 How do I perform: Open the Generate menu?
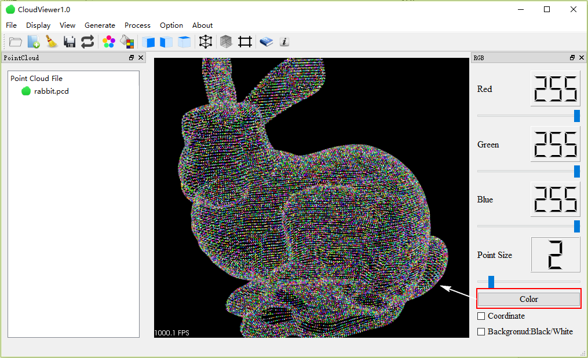click(100, 25)
